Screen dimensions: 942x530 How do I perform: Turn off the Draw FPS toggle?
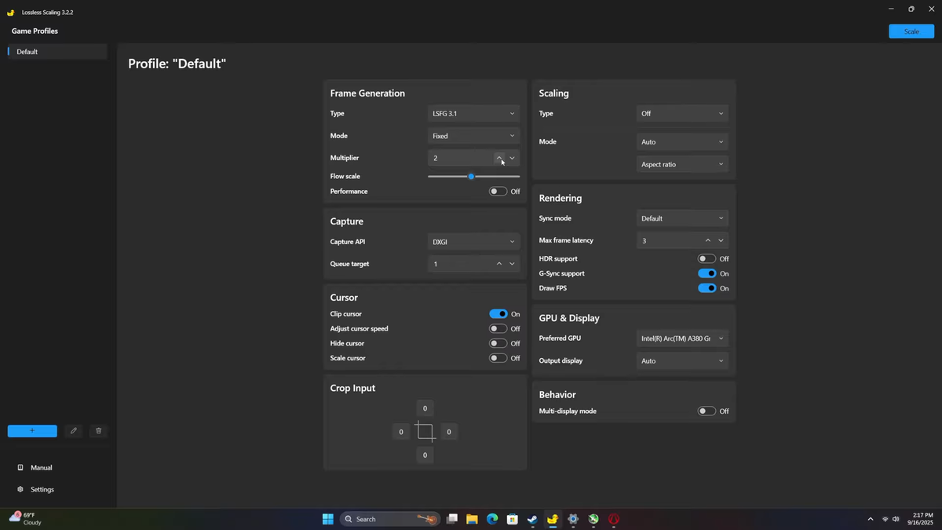[706, 288]
